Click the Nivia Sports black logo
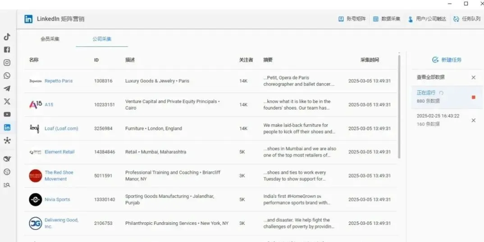 pyautogui.click(x=36, y=199)
